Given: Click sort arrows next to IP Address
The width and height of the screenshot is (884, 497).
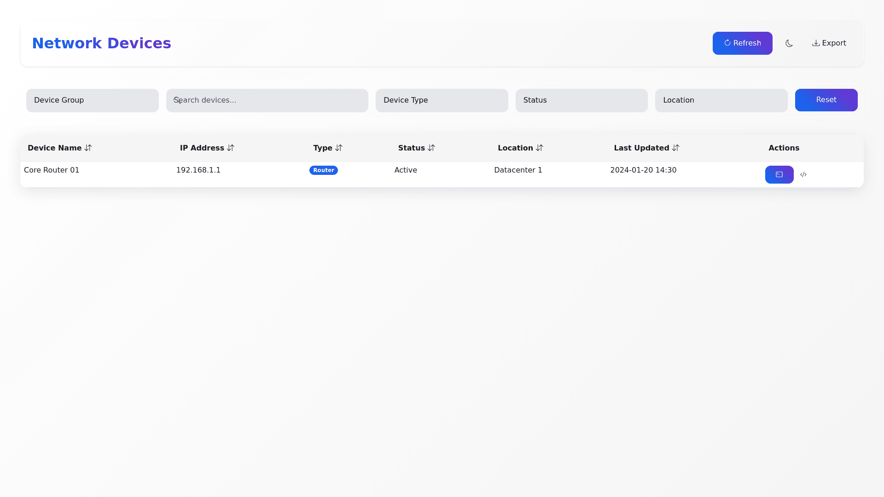Looking at the screenshot, I should tap(231, 148).
